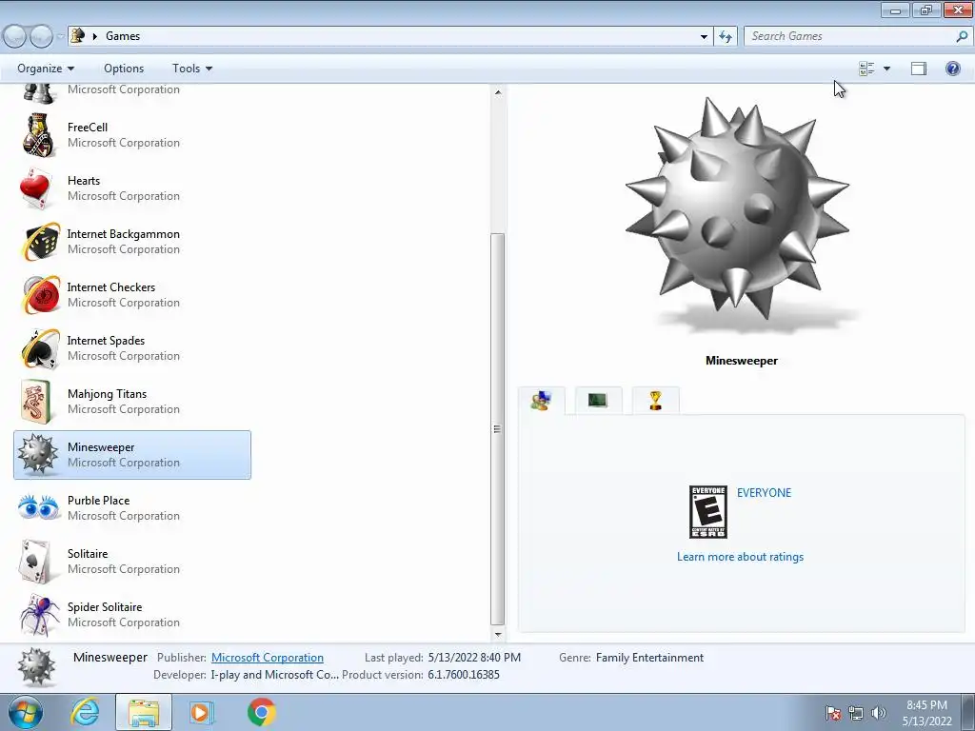Click the ESRB Everyone rating badge
Screen dimensions: 975x731
[x=708, y=512]
